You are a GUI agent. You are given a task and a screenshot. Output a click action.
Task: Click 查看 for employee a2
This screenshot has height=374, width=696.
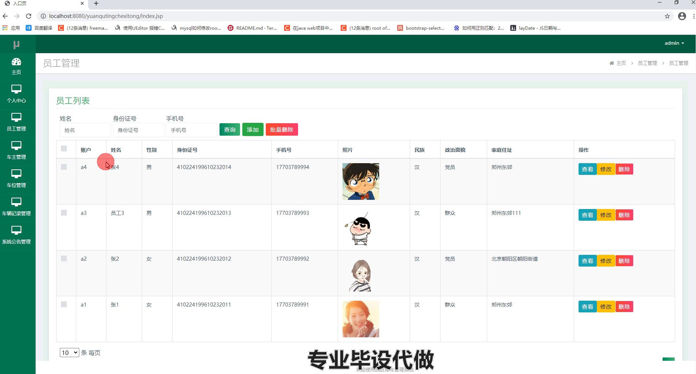(x=587, y=261)
